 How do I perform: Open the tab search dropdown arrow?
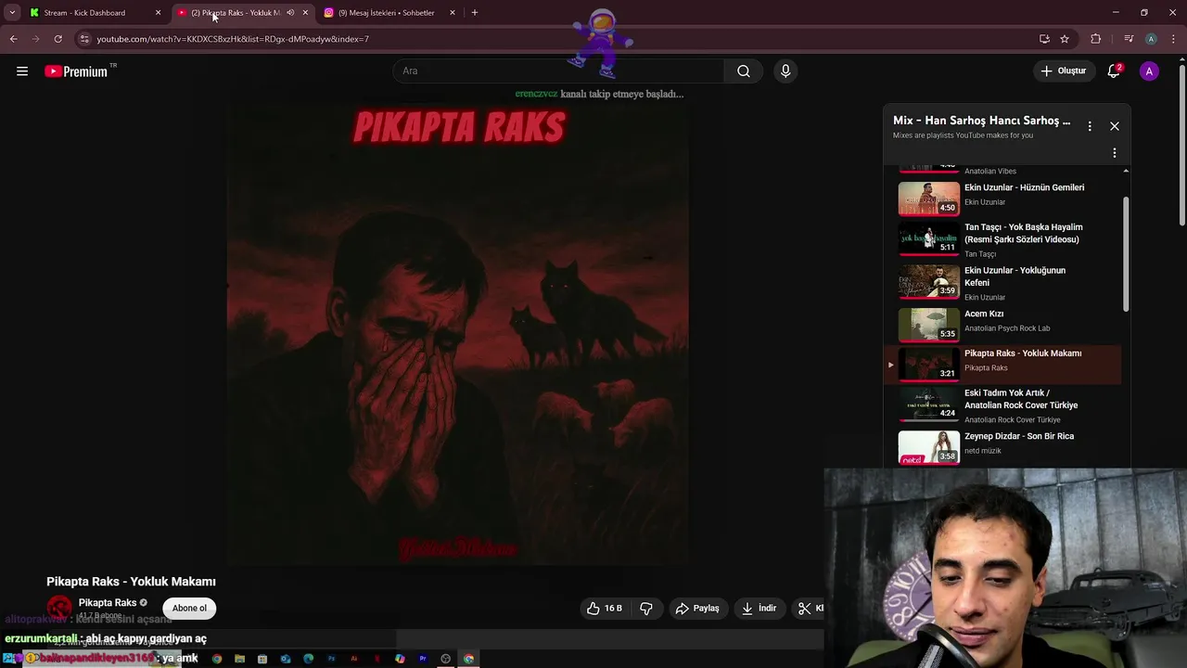coord(11,13)
